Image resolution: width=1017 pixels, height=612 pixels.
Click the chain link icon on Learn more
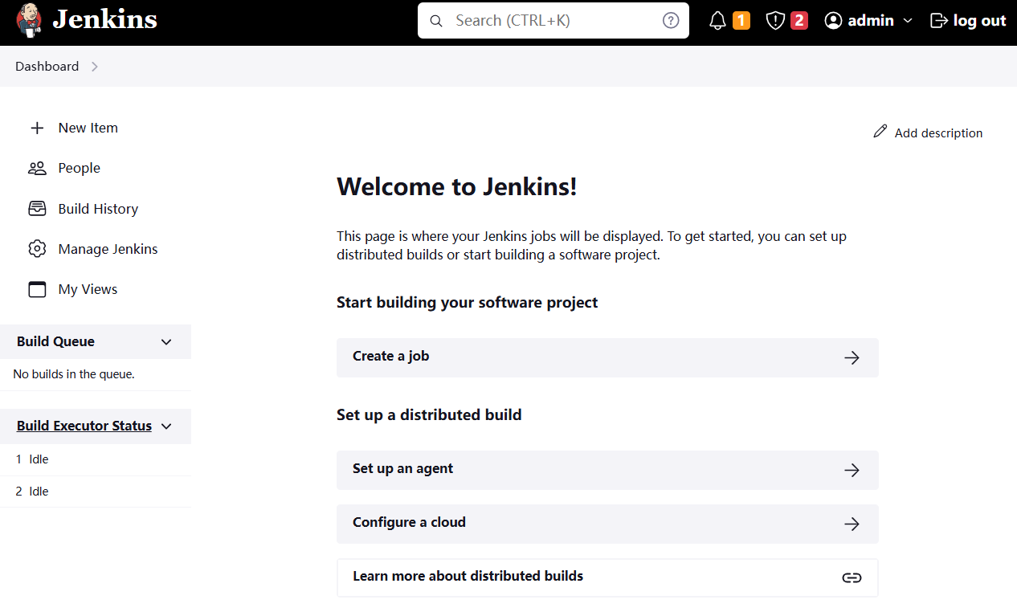852,578
